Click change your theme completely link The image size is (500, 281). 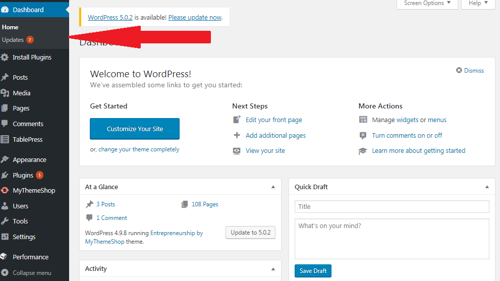click(139, 149)
